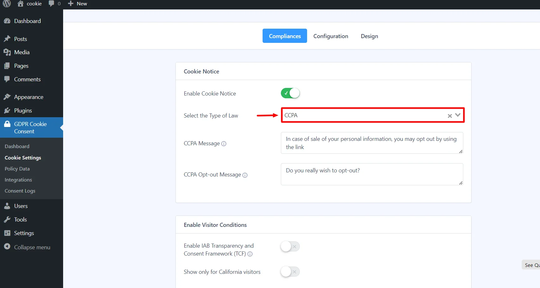
Task: Click the info icon beside CCPA Opt-out Message
Action: 245,175
